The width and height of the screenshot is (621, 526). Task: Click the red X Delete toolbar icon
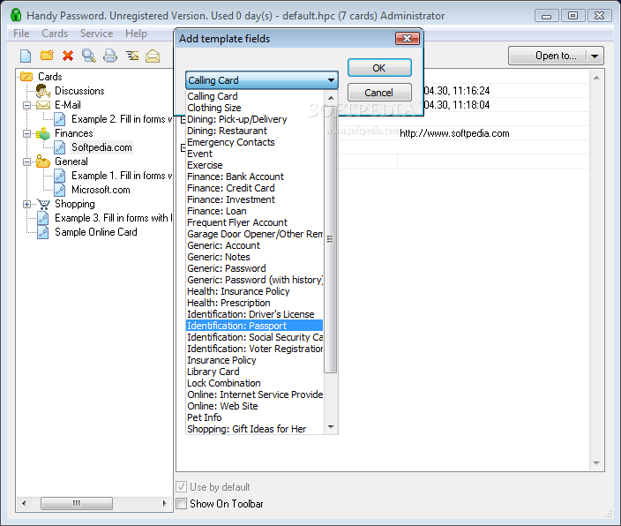tap(68, 56)
